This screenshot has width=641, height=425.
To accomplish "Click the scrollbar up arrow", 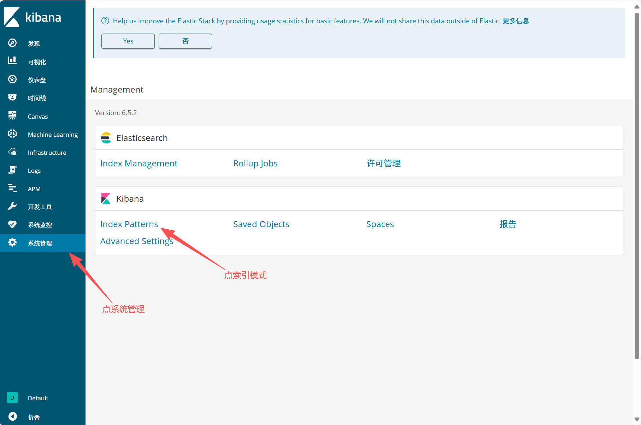I will tap(637, 6).
